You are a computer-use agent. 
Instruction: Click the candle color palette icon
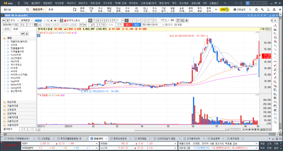click(x=178, y=21)
